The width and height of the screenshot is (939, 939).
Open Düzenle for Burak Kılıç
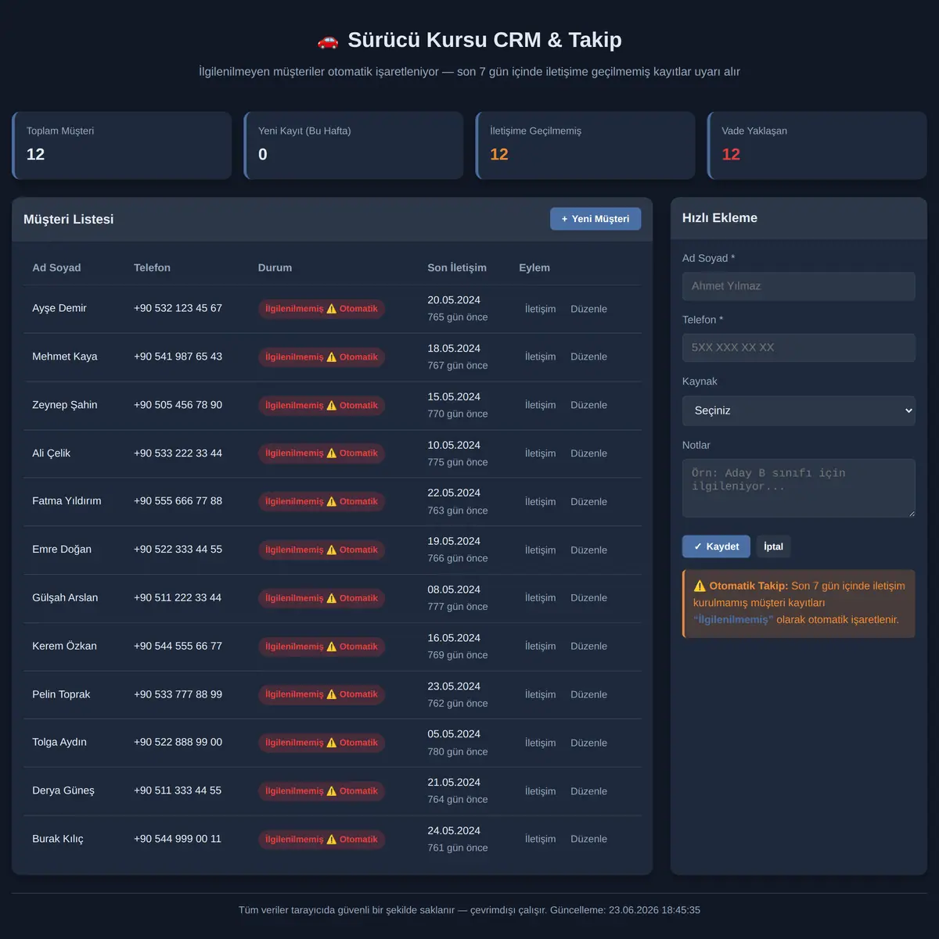pyautogui.click(x=588, y=840)
